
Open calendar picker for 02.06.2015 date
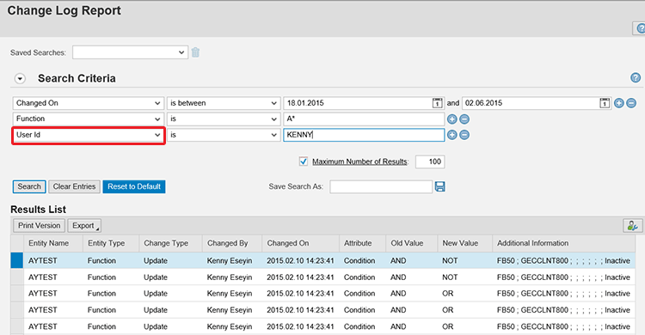605,103
